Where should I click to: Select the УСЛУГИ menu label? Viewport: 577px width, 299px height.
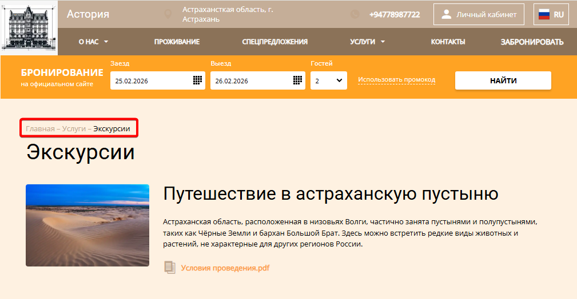(363, 42)
